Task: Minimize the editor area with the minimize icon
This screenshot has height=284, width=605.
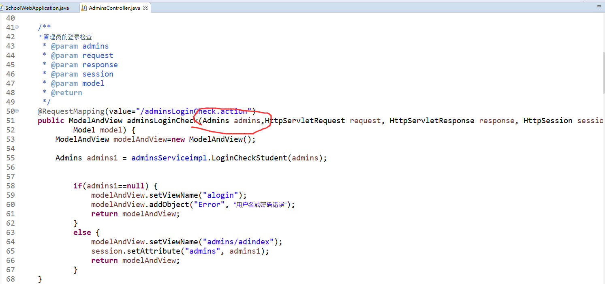Action: click(x=598, y=6)
